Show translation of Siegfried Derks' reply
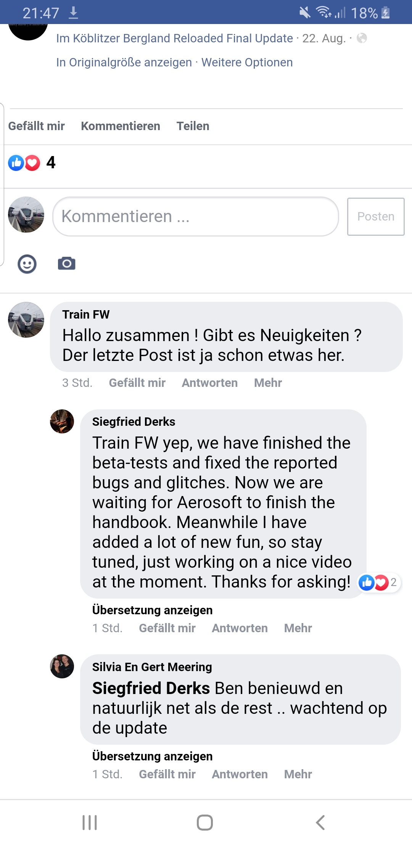This screenshot has height=847, width=412. 152,610
